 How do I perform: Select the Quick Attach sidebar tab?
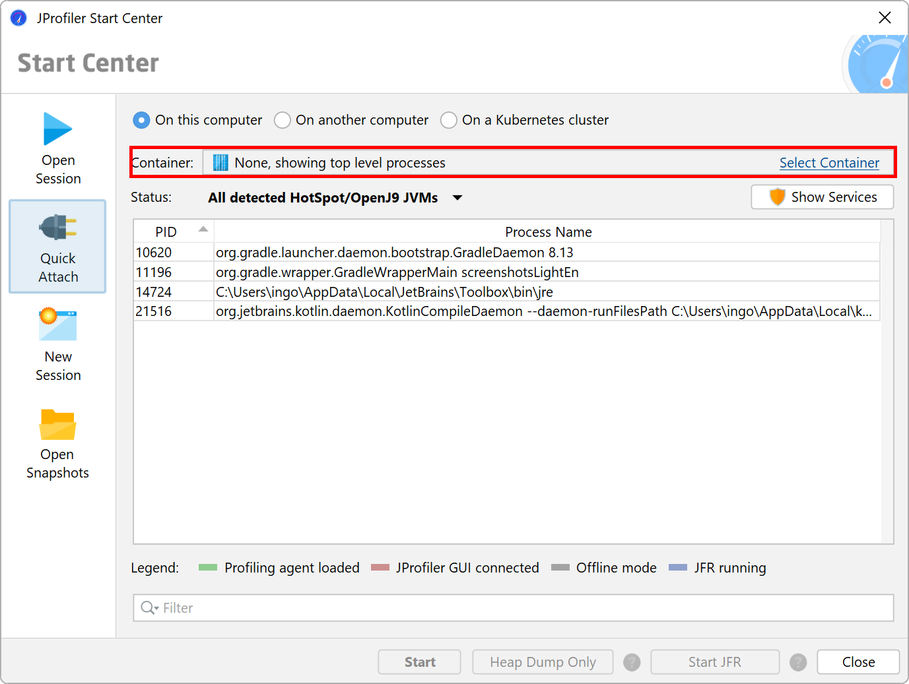point(57,247)
